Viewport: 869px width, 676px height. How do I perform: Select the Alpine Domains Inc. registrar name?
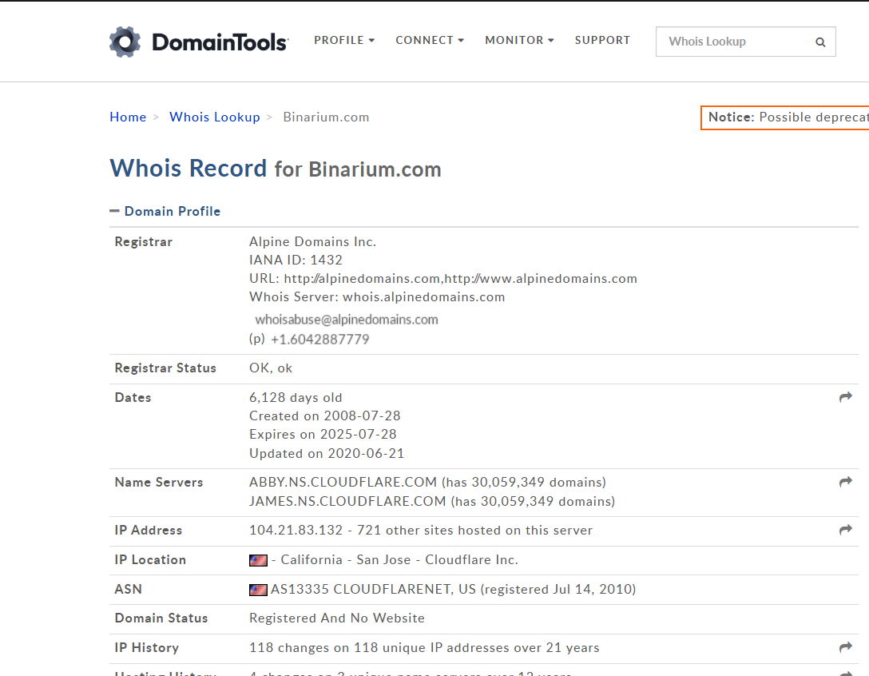pos(312,242)
